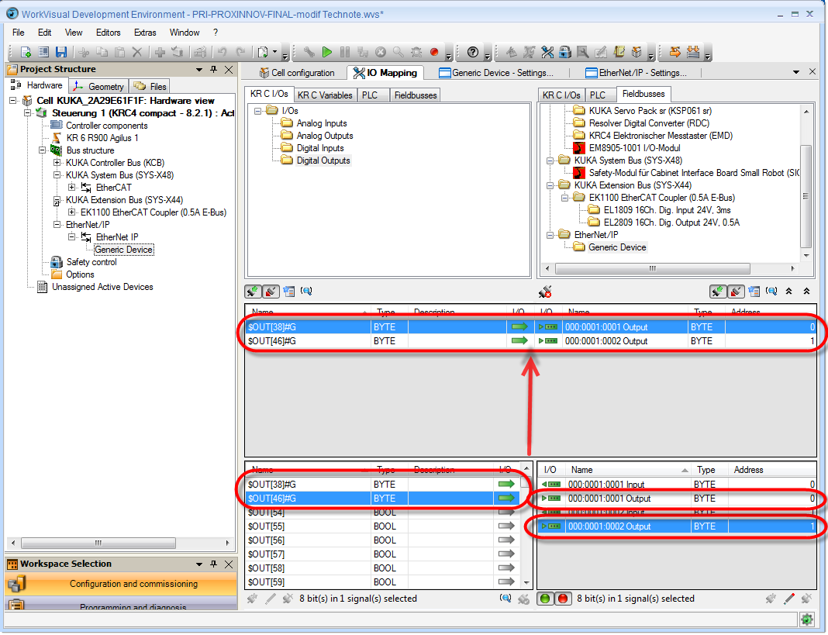This screenshot has height=635, width=828.
Task: Click the orange download-arrows toolbar icon
Action: [x=693, y=52]
